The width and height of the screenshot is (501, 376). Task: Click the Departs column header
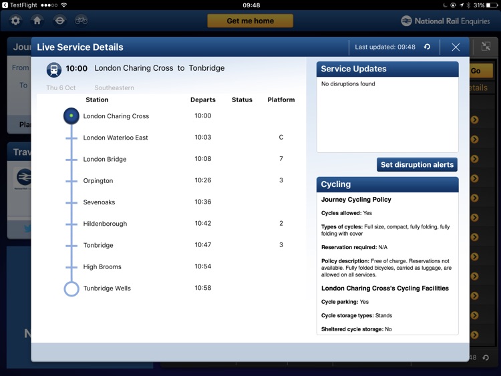tap(203, 100)
